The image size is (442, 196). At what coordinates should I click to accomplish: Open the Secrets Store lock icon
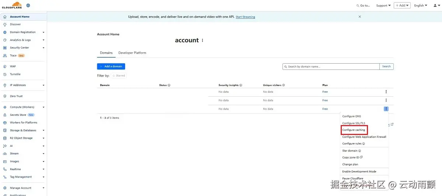tap(5, 115)
